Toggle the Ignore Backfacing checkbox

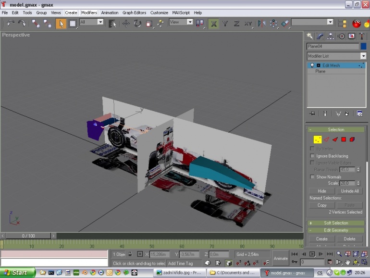[312, 156]
